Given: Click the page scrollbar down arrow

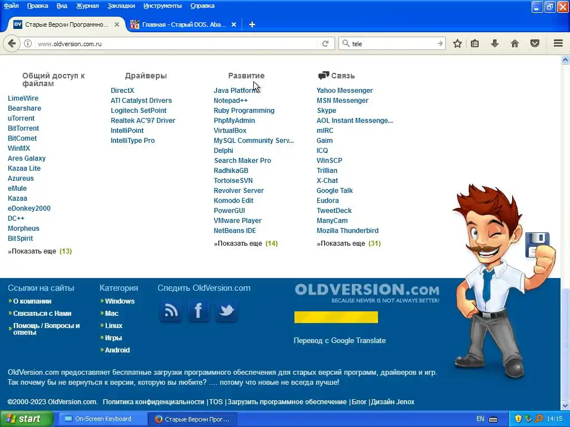Looking at the screenshot, I should [x=566, y=405].
